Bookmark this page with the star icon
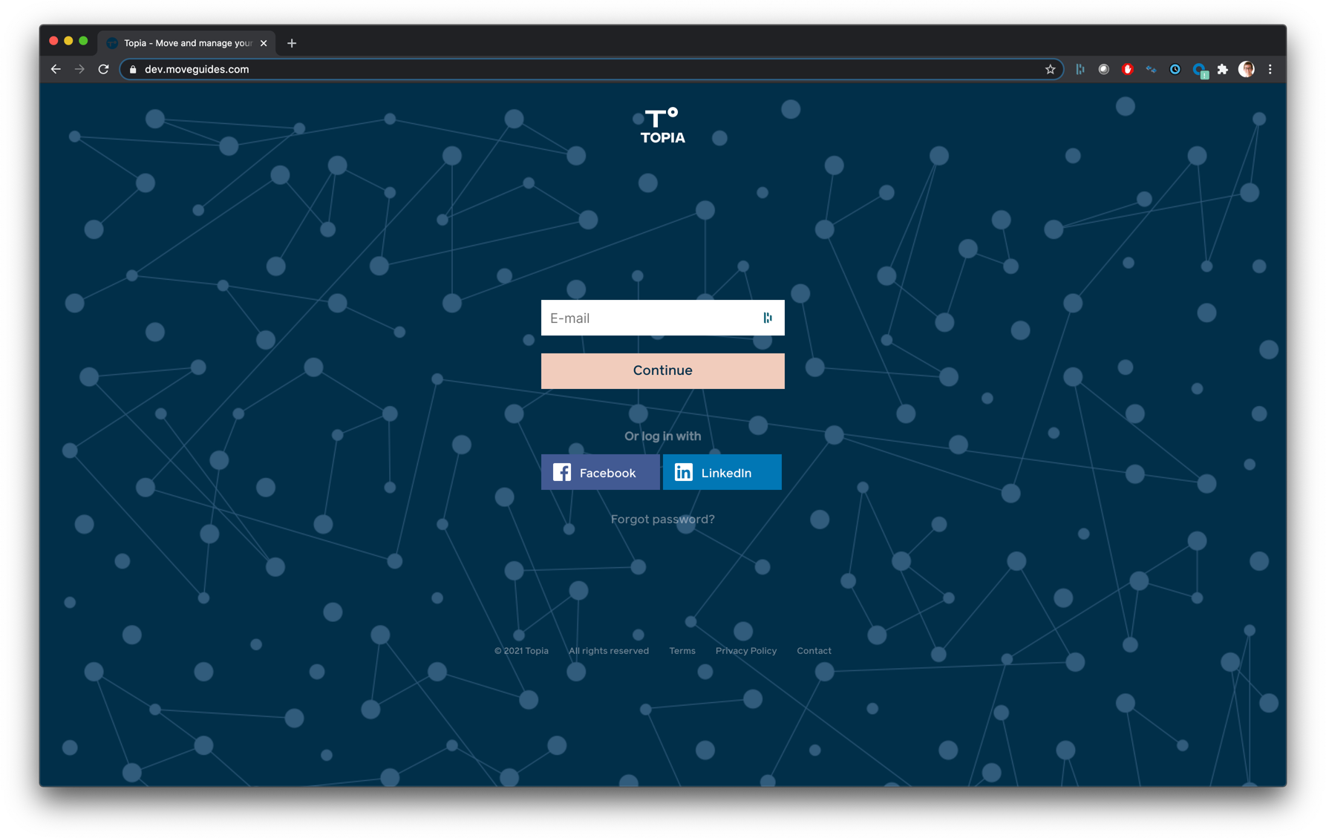Viewport: 1326px width, 838px height. coord(1050,69)
